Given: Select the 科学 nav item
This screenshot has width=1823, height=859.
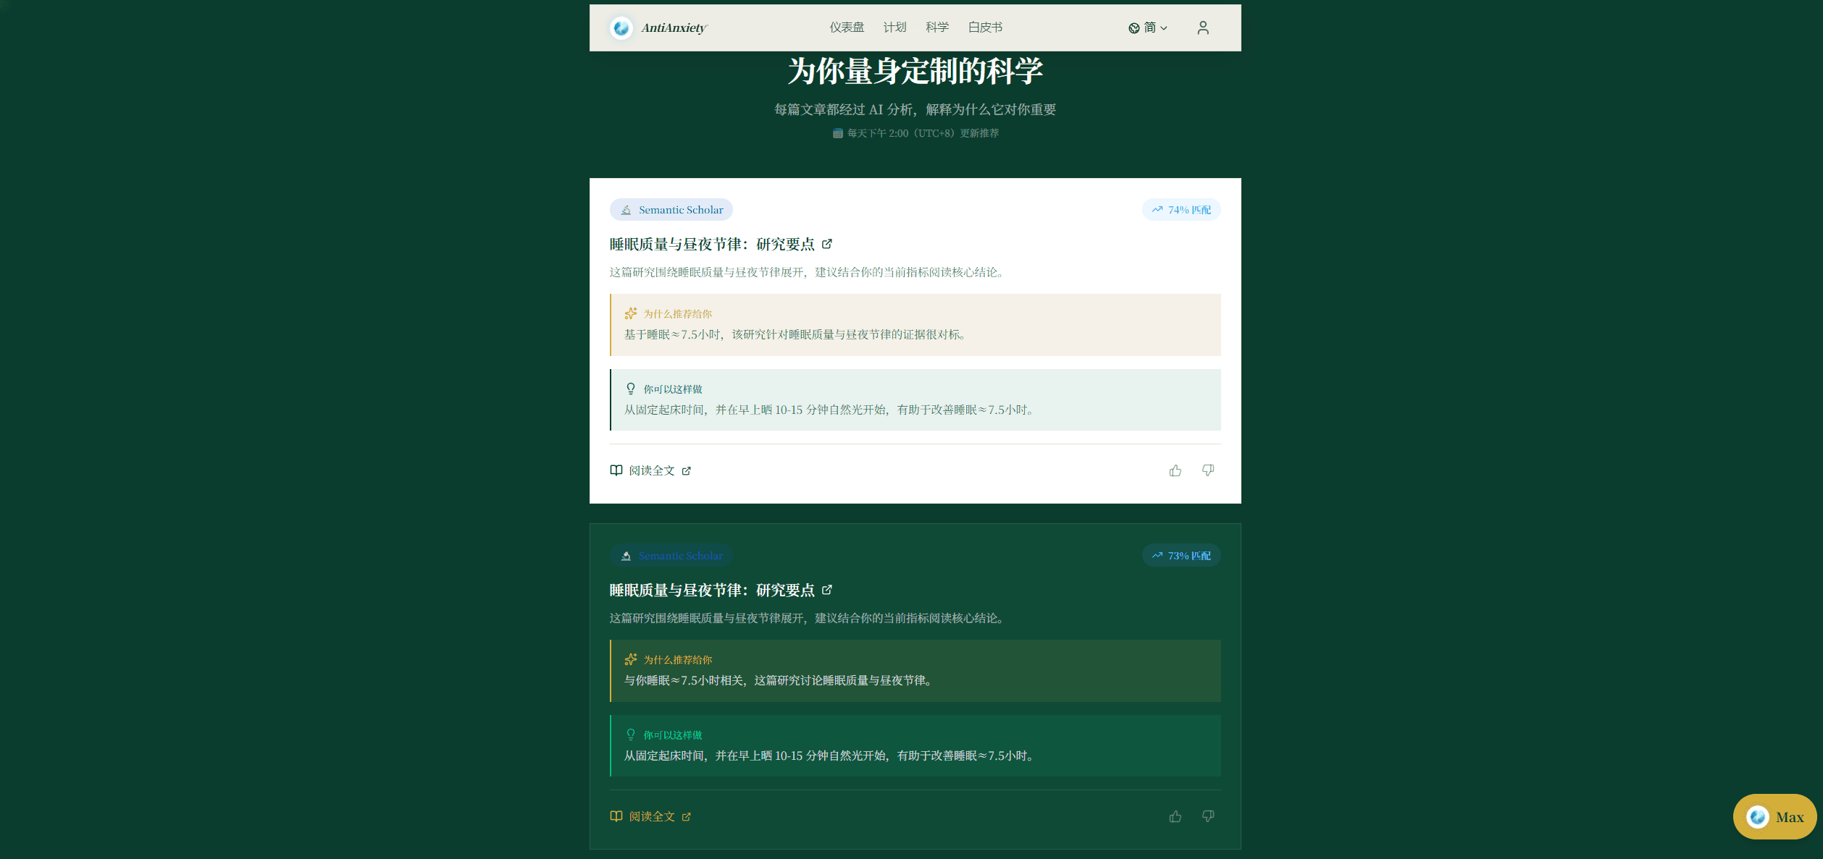Looking at the screenshot, I should tap(937, 27).
